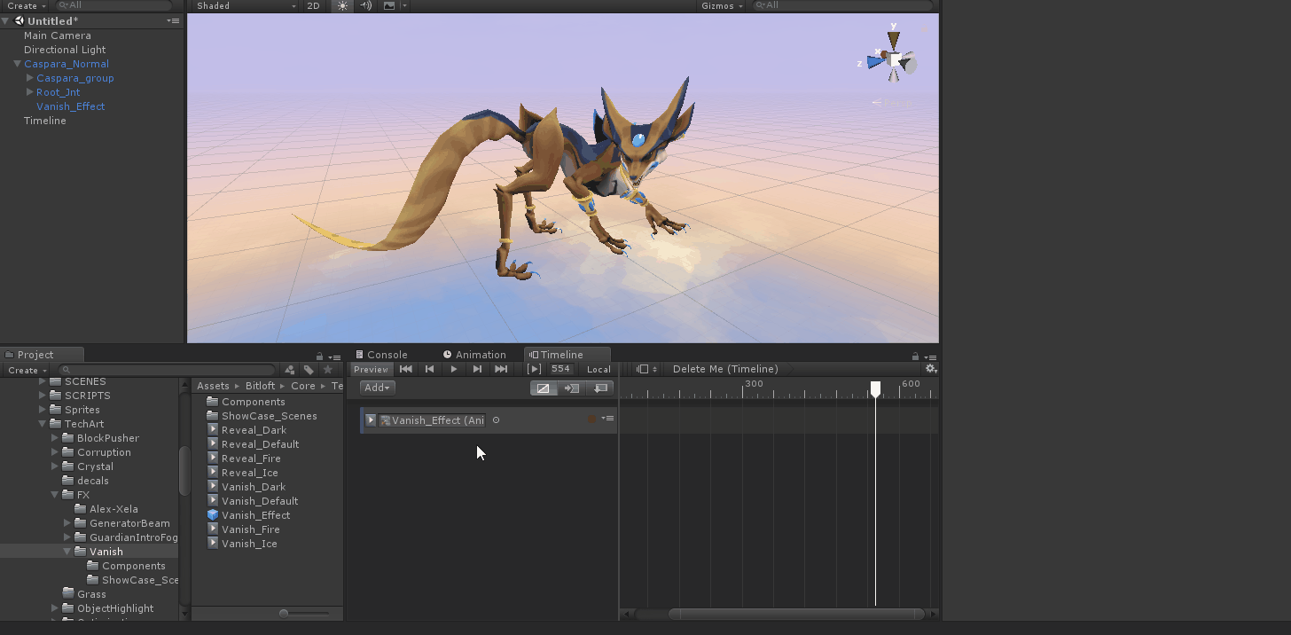Screen dimensions: 1291x635
Task: Click the Bitloft breadcrumb in Project
Action: coord(261,386)
